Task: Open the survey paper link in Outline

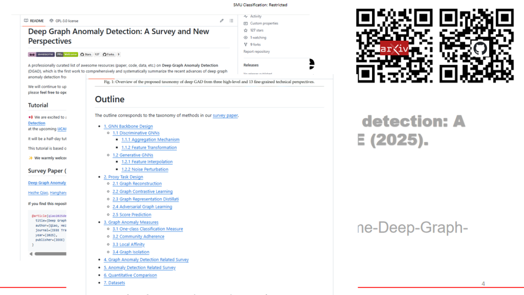Action: pyautogui.click(x=225, y=115)
